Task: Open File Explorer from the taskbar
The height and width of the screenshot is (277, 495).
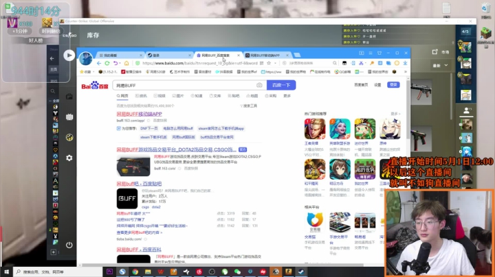Action: click(x=148, y=272)
